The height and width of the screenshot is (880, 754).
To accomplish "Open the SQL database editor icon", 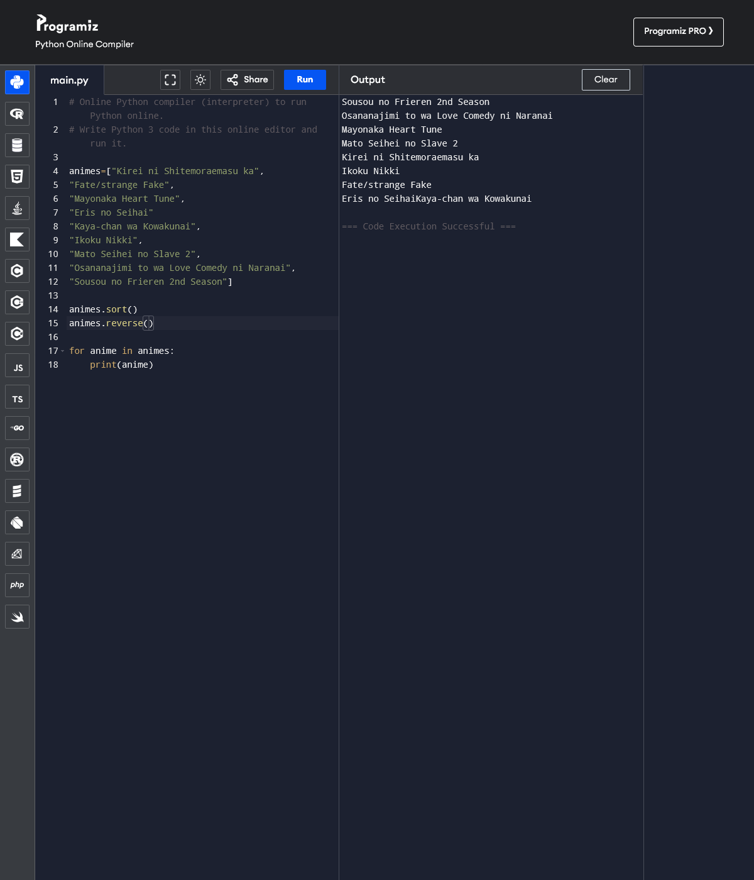I will tap(17, 145).
